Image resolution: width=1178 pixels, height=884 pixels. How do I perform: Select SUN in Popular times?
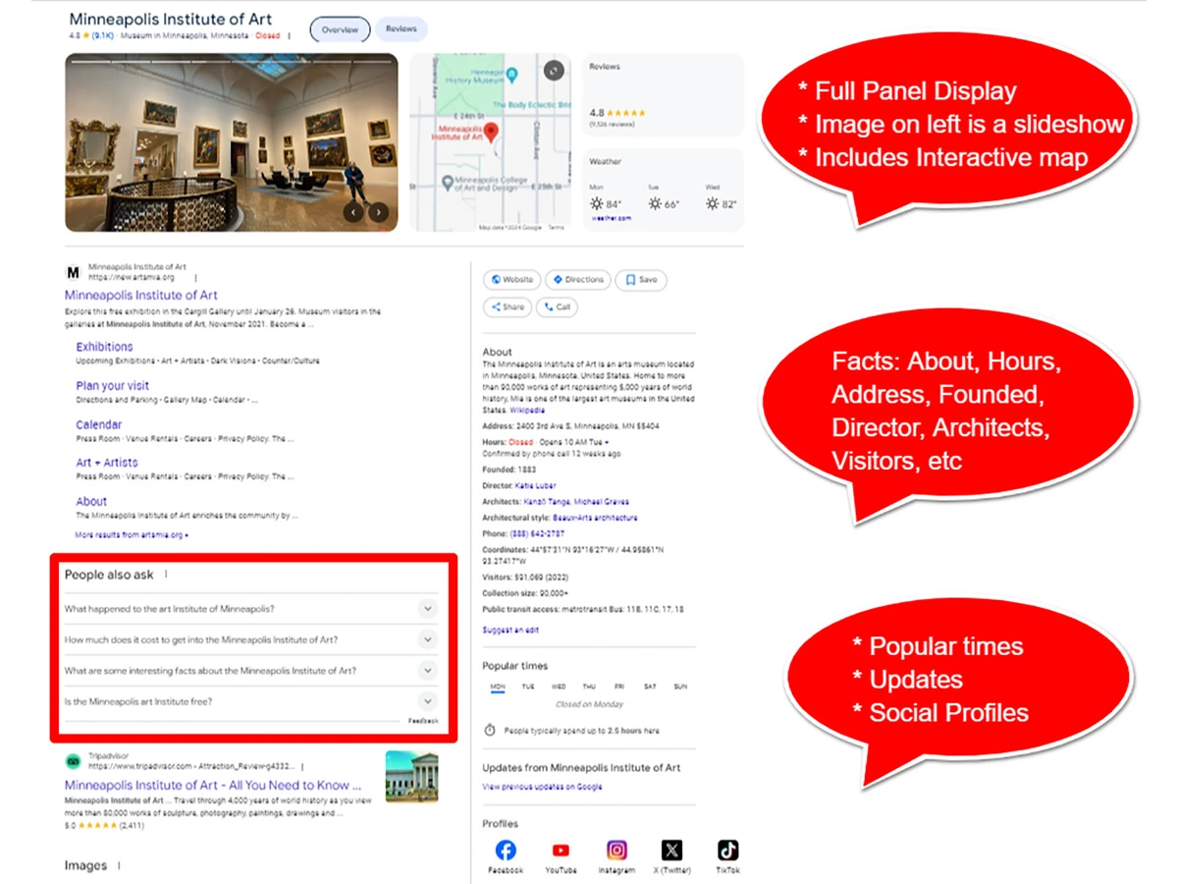coord(680,687)
